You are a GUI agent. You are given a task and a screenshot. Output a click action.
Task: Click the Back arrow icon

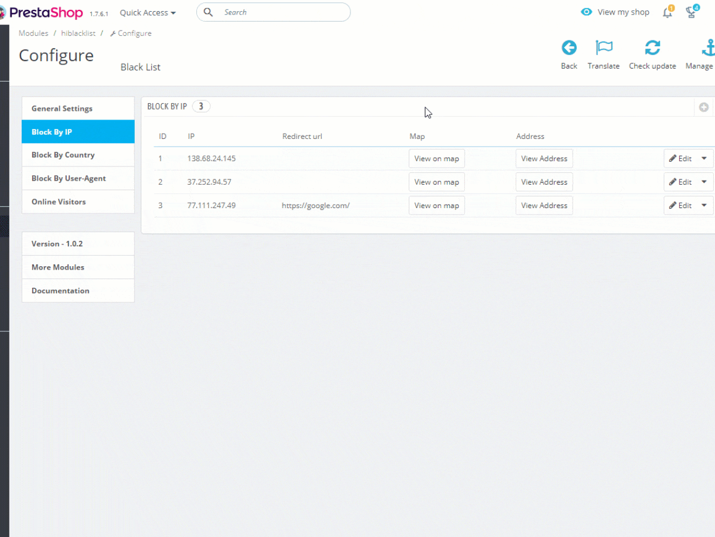tap(569, 47)
